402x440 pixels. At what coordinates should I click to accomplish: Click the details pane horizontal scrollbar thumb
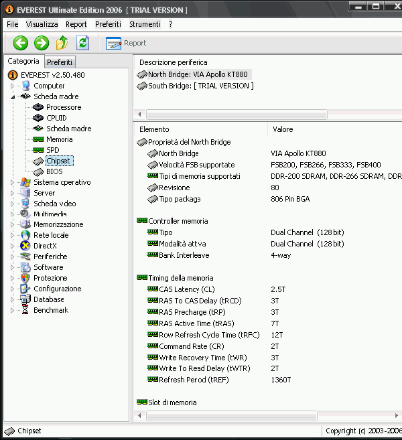click(x=232, y=416)
